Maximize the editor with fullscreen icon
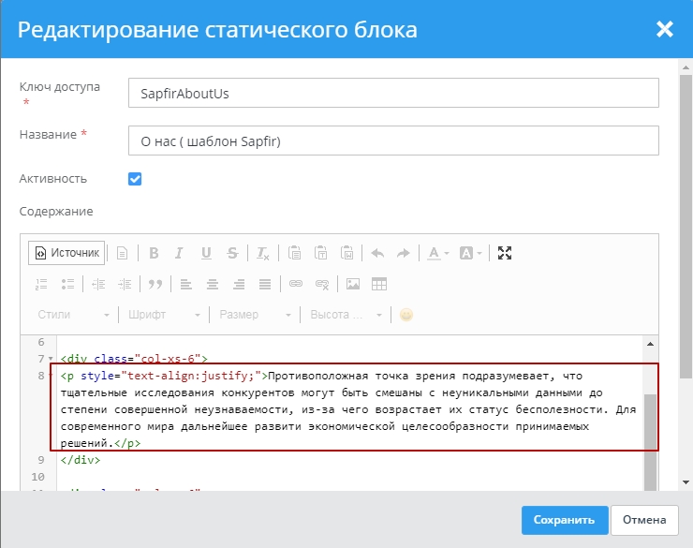Screen dimensions: 693x548 point(505,253)
